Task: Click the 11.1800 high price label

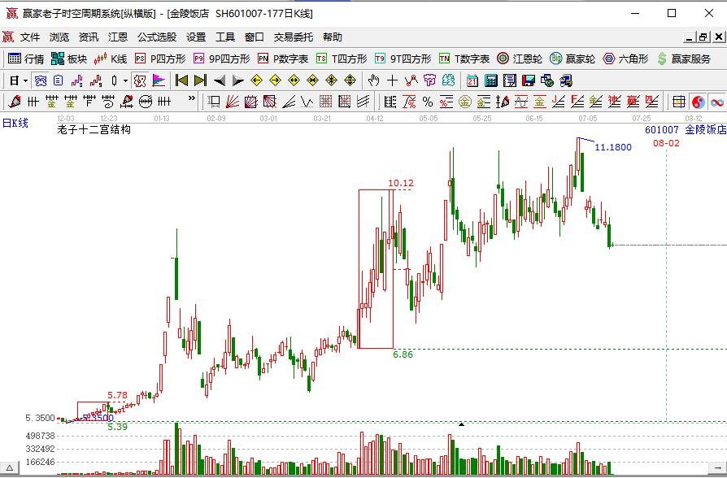Action: (x=613, y=147)
